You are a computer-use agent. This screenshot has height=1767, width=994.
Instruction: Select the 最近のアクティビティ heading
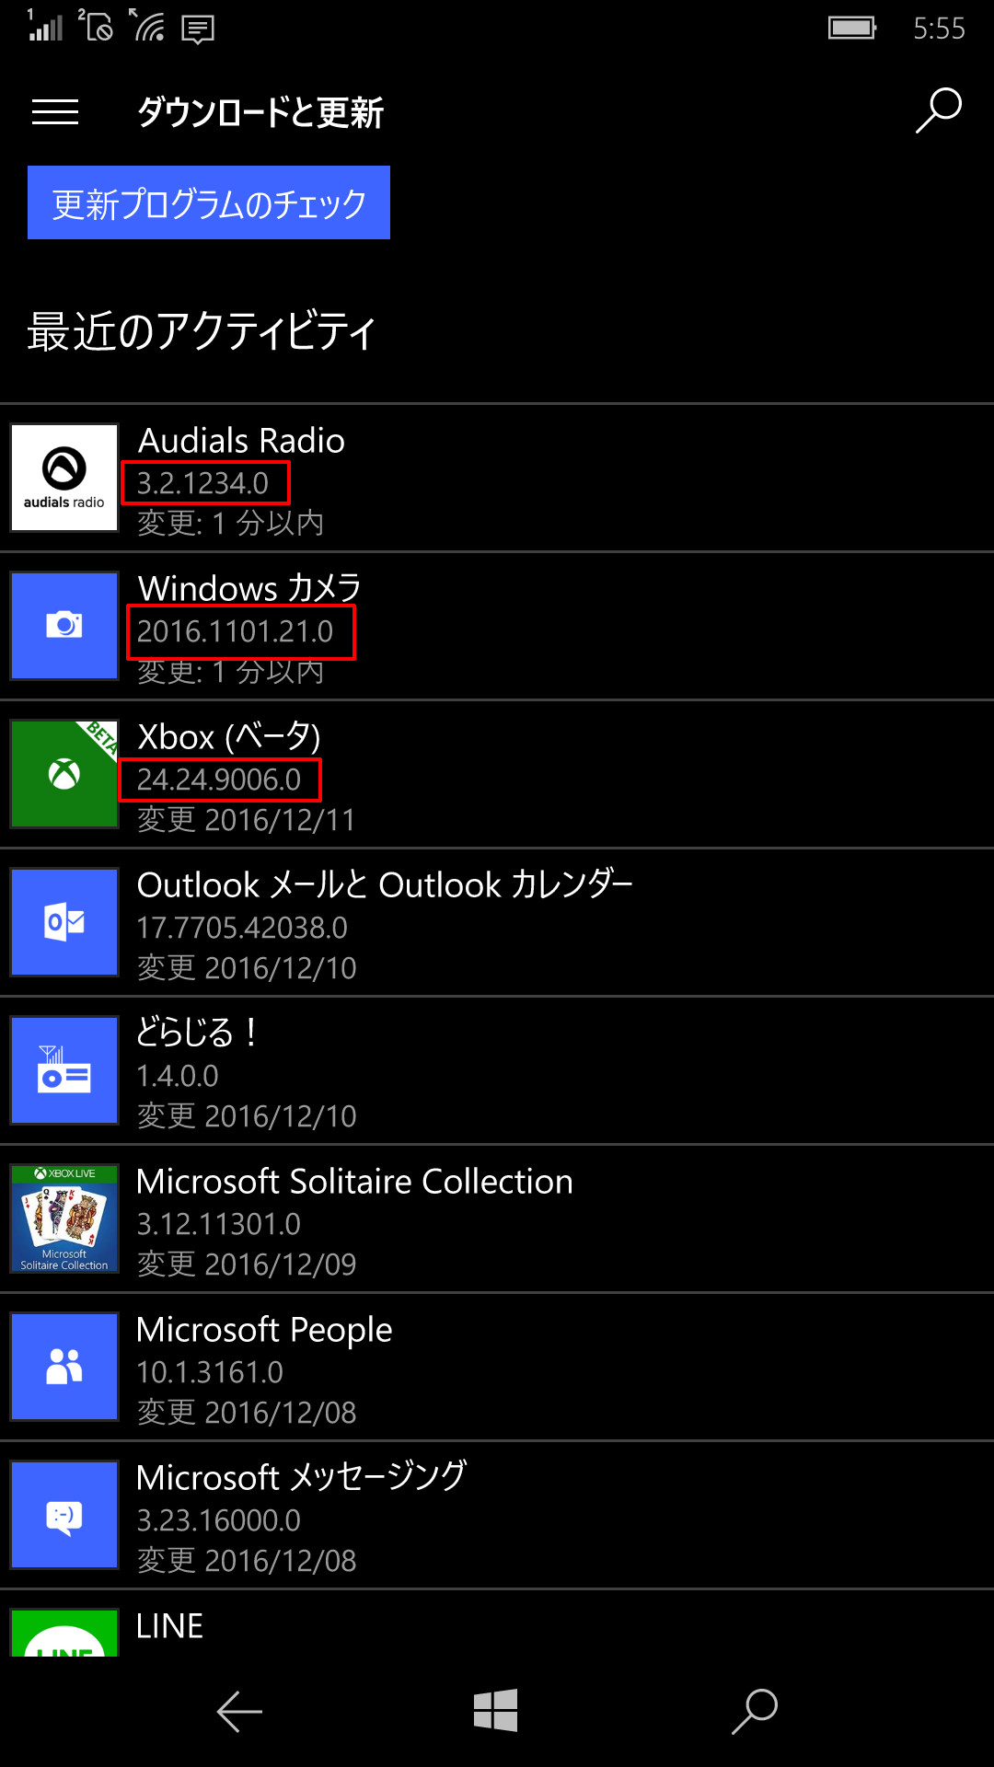pos(202,331)
